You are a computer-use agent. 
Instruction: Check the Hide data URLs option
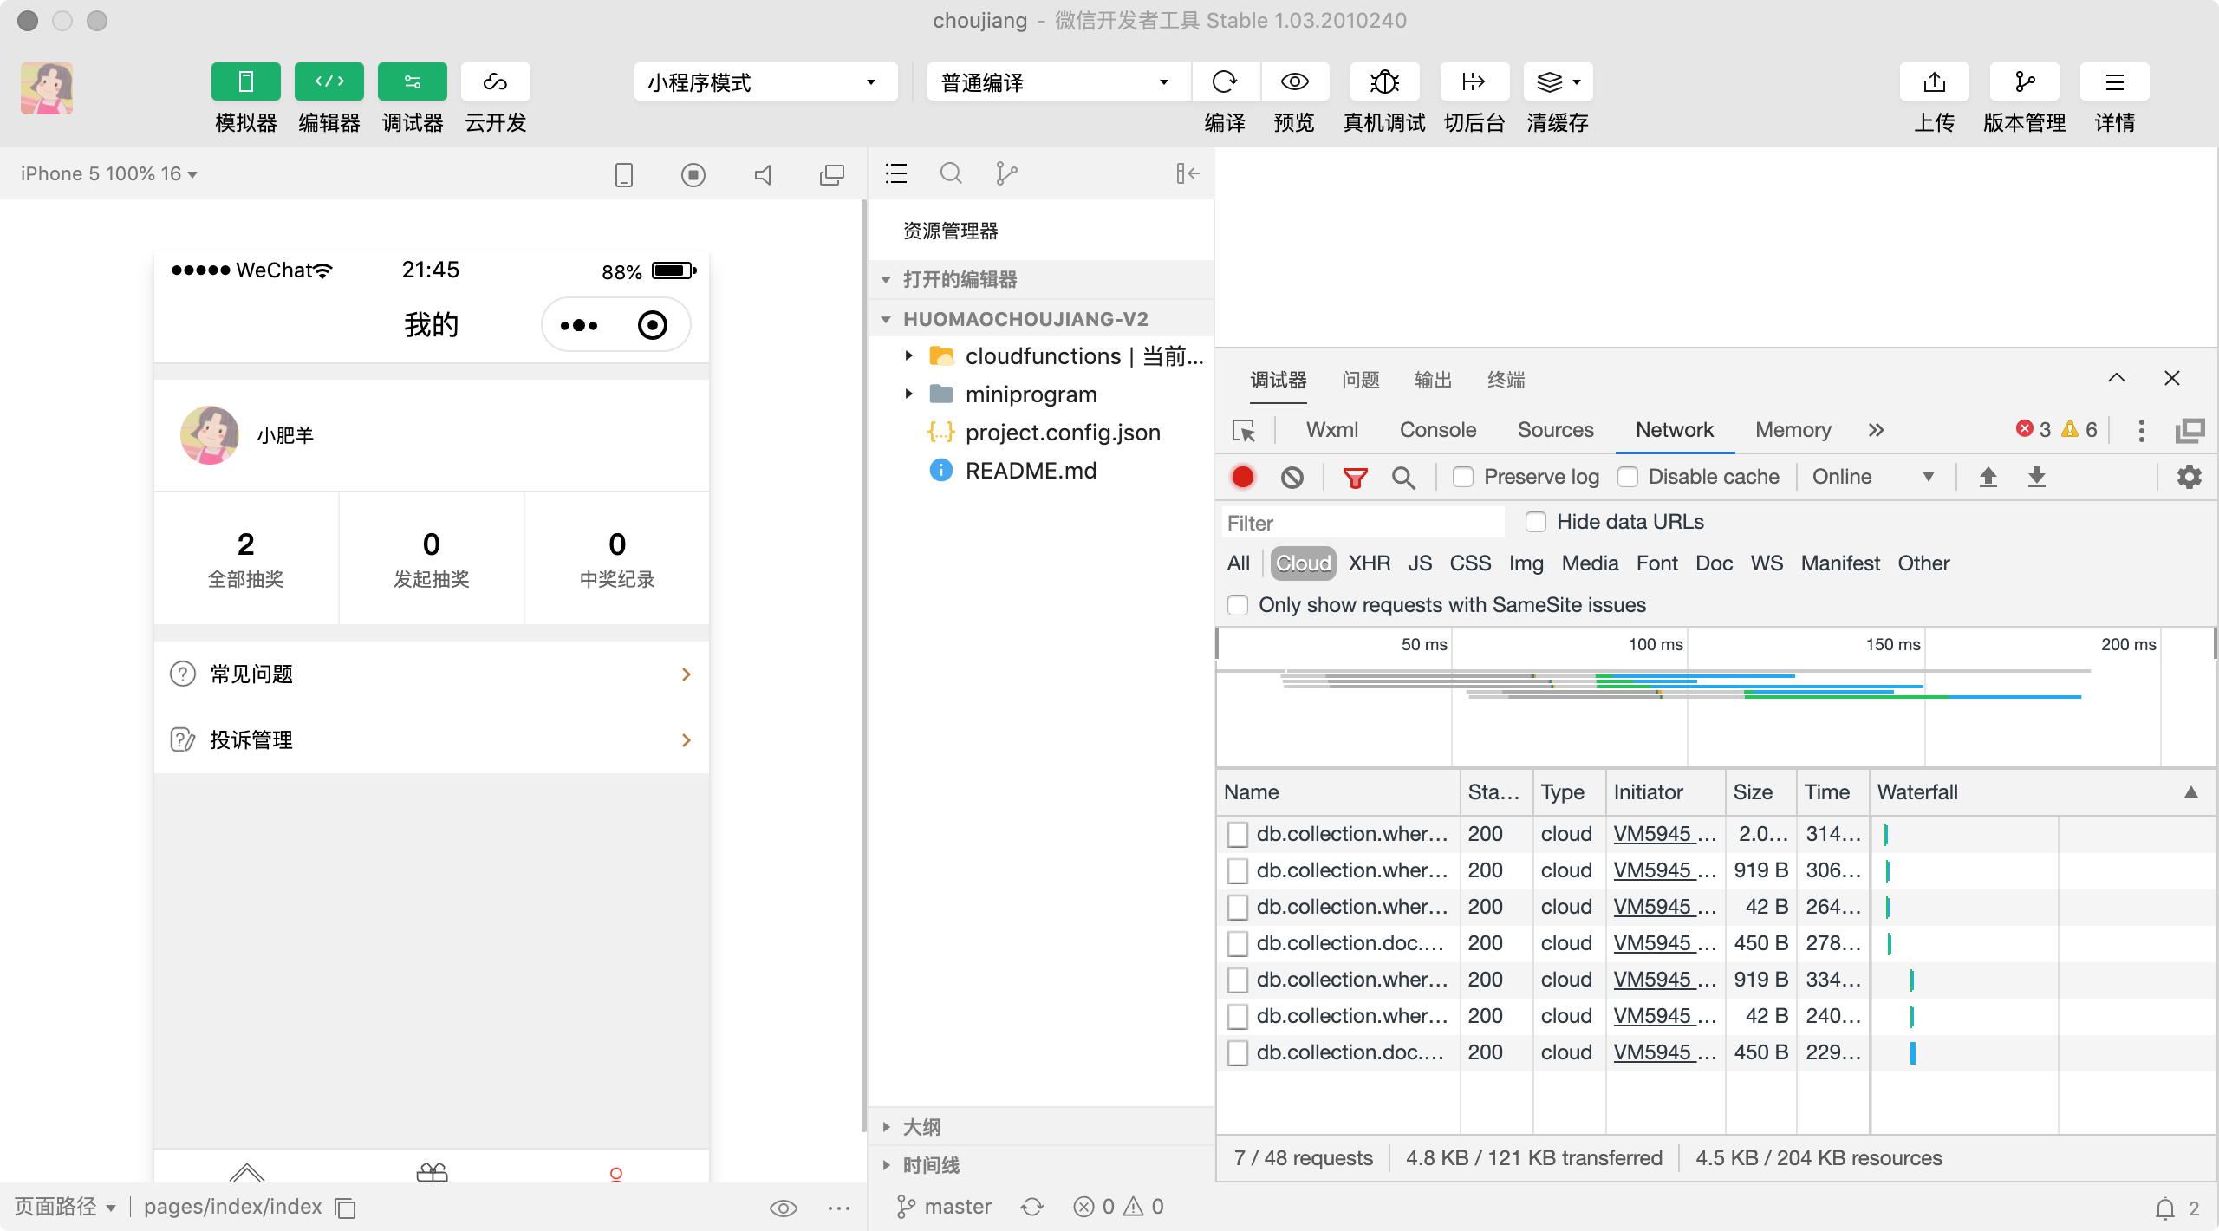coord(1536,522)
